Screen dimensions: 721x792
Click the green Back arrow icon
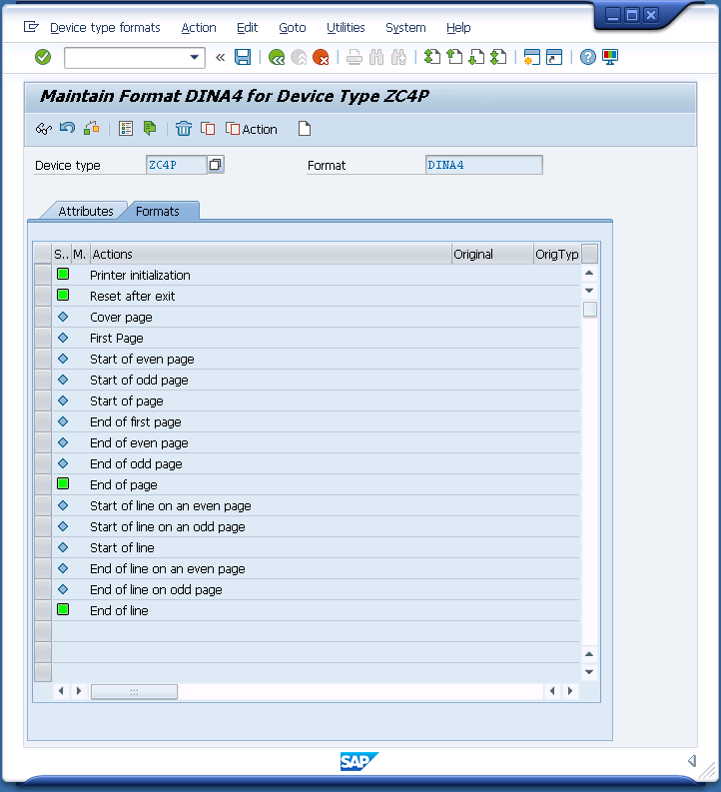277,57
